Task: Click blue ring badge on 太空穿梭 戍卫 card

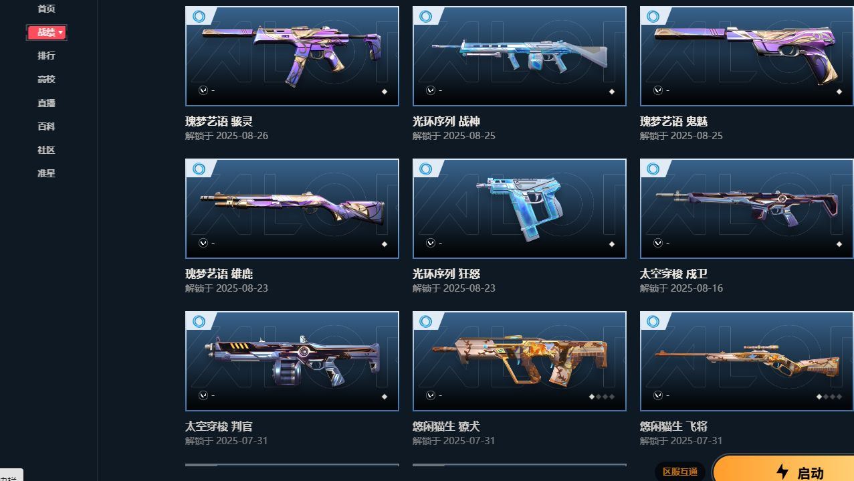Action: click(653, 169)
